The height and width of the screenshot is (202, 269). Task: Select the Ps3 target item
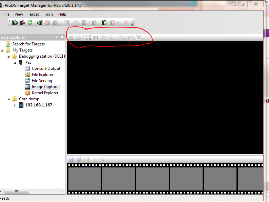point(28,62)
